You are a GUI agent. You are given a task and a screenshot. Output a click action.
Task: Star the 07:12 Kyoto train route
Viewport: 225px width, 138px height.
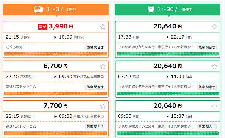214,67
